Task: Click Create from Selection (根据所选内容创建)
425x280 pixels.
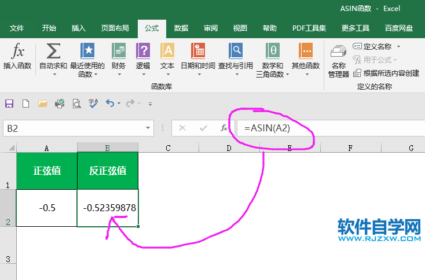Action: [x=386, y=73]
